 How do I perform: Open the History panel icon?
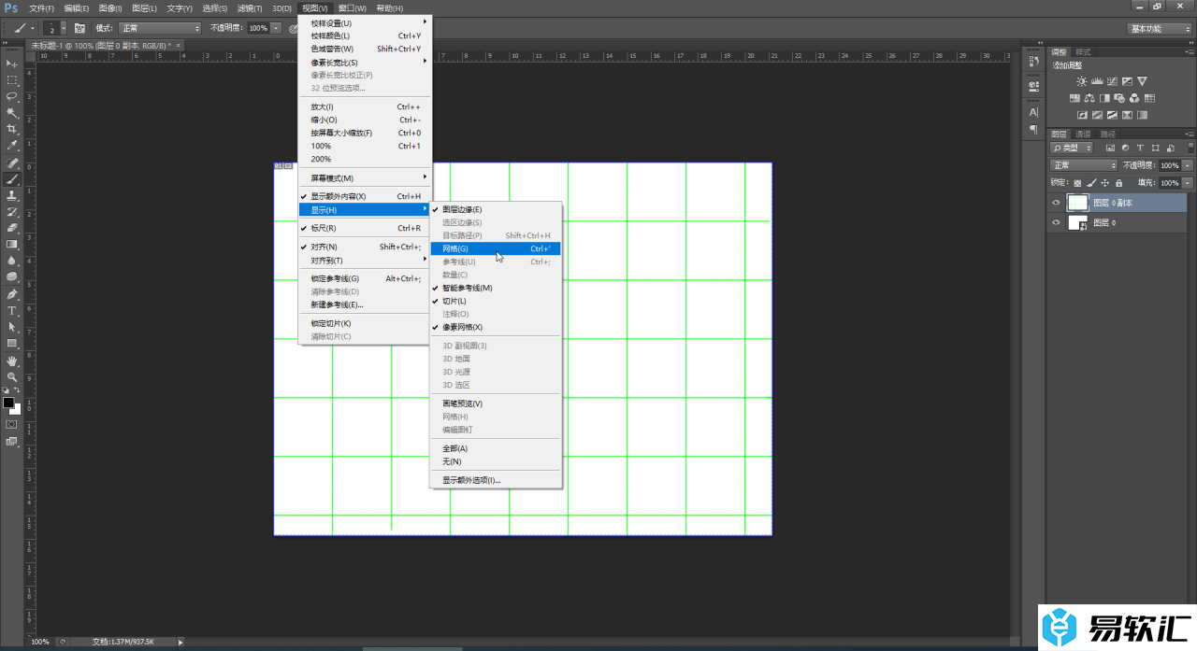pos(1033,62)
